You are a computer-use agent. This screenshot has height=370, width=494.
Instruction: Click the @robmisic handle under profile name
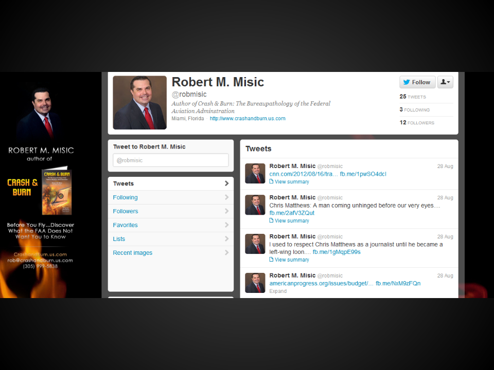(x=189, y=95)
